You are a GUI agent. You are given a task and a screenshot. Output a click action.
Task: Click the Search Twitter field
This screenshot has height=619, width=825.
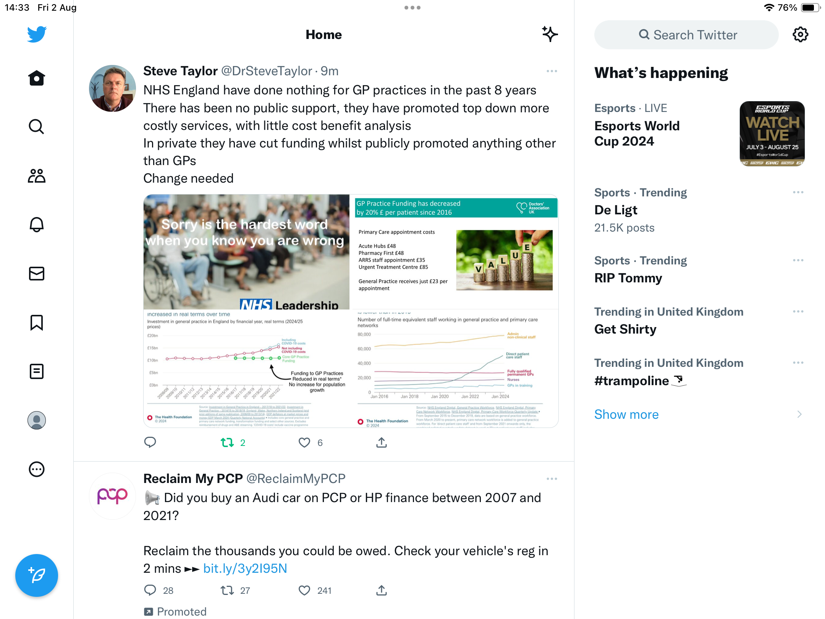686,35
